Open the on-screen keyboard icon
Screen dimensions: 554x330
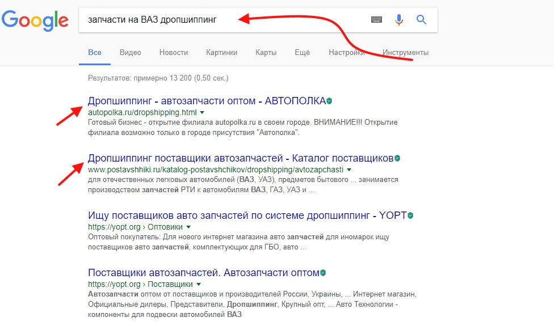pos(376,19)
